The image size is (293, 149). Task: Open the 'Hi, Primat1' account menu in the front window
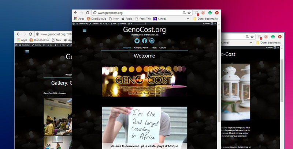(208, 24)
